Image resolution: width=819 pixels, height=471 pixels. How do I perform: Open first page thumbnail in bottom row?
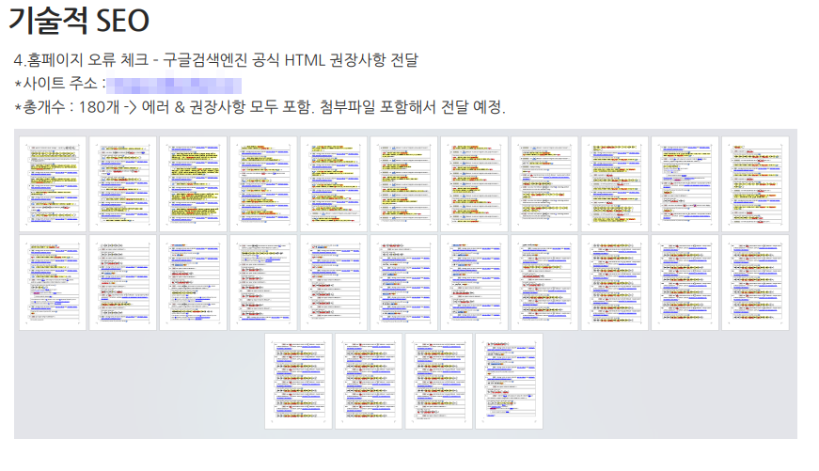coord(298,381)
